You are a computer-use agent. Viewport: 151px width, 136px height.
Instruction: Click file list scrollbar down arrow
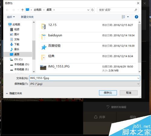click(140, 71)
